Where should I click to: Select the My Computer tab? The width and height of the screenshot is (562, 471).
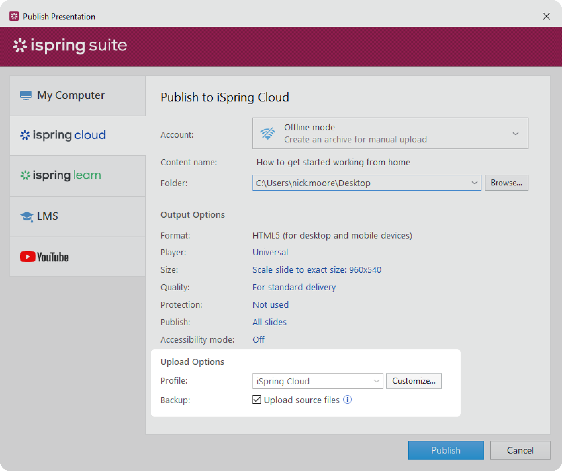click(x=78, y=96)
